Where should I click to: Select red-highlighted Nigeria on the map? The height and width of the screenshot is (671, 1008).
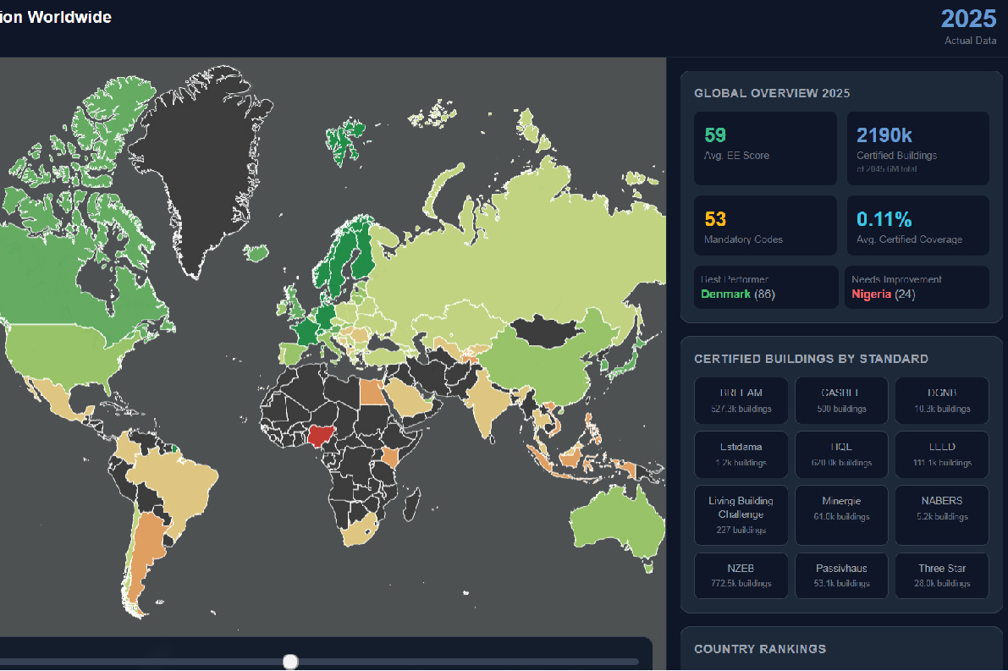click(322, 435)
